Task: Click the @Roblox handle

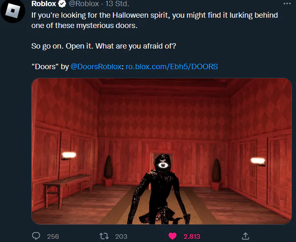Action: pos(84,4)
